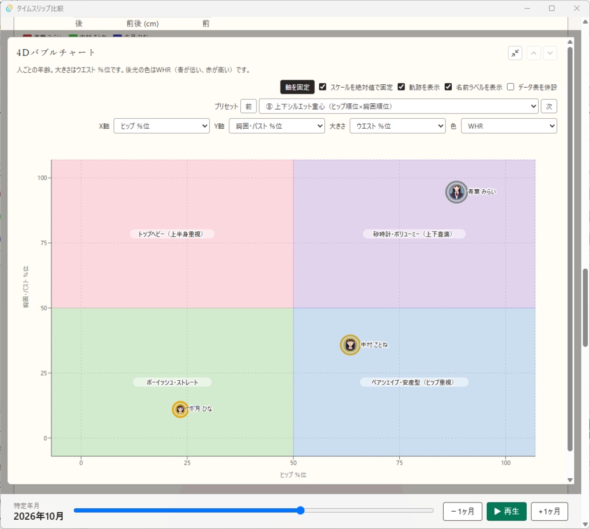Viewport: 590px width, 529px height.
Task: Select the 青葉 みらい avatar bubble
Action: click(456, 192)
